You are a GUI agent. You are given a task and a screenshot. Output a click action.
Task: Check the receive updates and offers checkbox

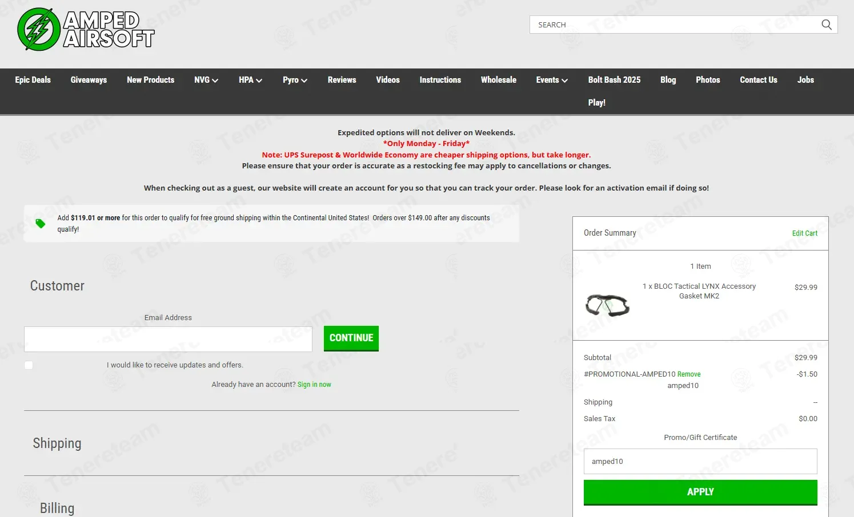click(x=29, y=365)
